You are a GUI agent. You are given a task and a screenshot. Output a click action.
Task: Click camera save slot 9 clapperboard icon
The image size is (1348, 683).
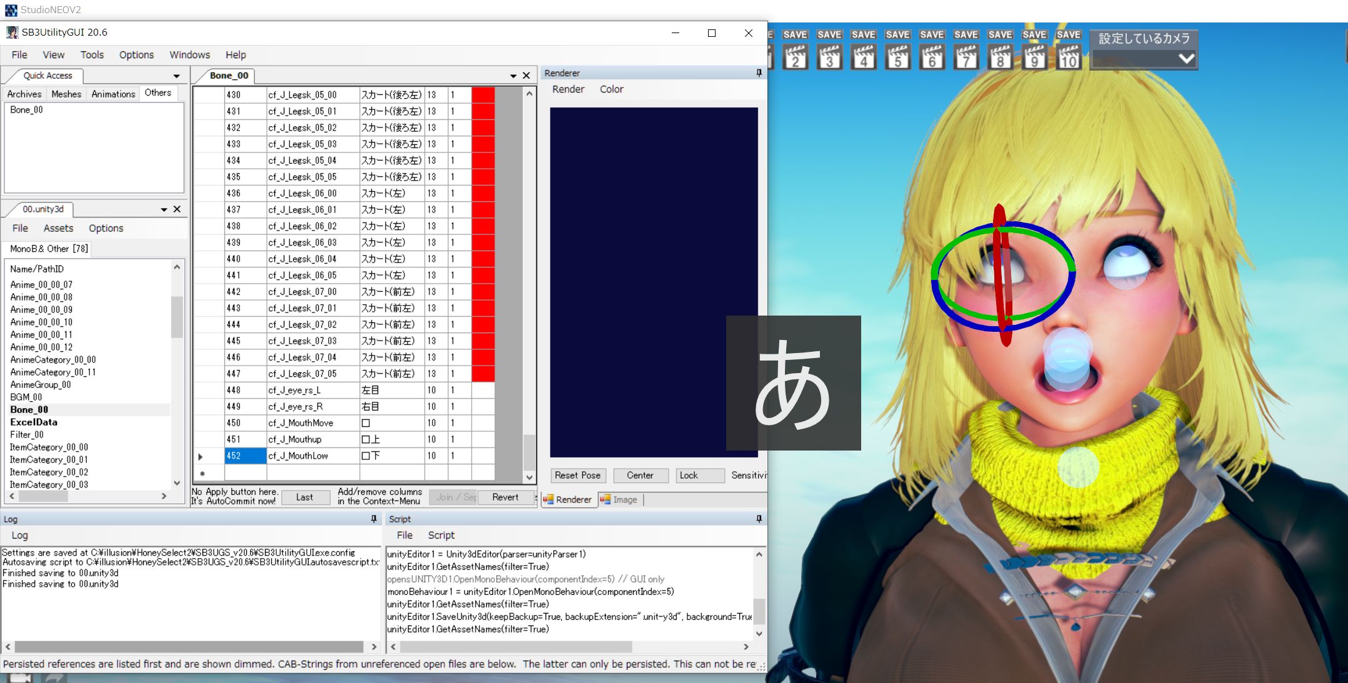1034,57
